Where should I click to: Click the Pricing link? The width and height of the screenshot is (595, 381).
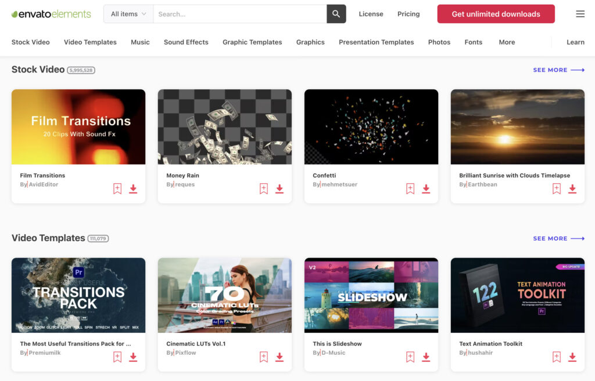click(408, 14)
